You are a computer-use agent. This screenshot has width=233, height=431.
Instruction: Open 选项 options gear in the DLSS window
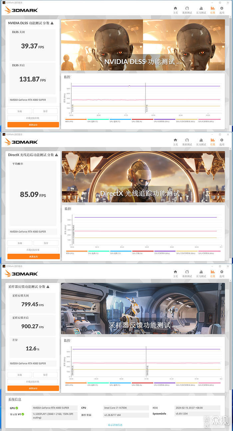pos(222,10)
